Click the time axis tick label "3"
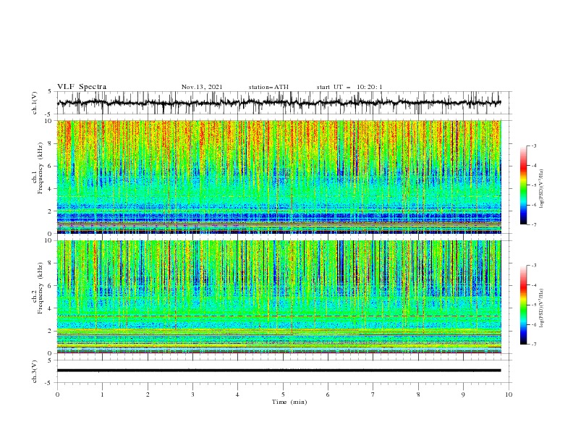The image size is (573, 443). tap(192, 395)
